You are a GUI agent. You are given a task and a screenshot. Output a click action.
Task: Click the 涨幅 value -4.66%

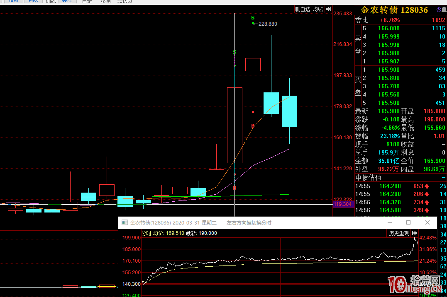point(391,128)
